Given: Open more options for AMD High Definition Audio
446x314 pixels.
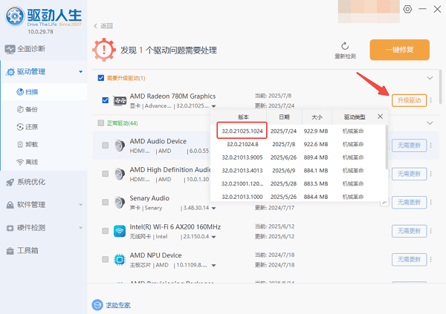Looking at the screenshot, I should [431, 174].
